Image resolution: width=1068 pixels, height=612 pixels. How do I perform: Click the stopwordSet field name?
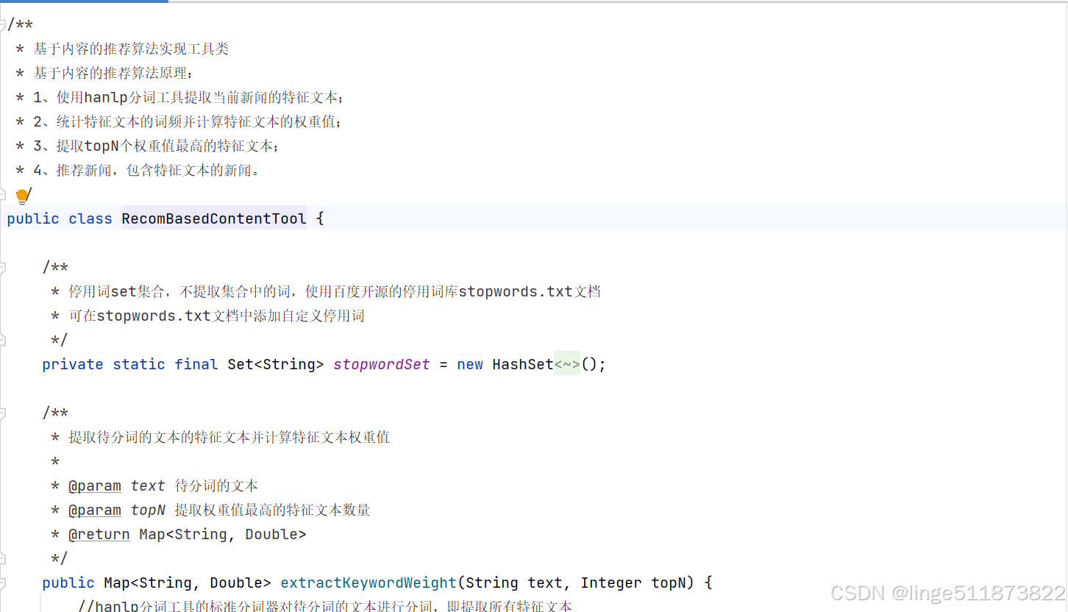(382, 364)
